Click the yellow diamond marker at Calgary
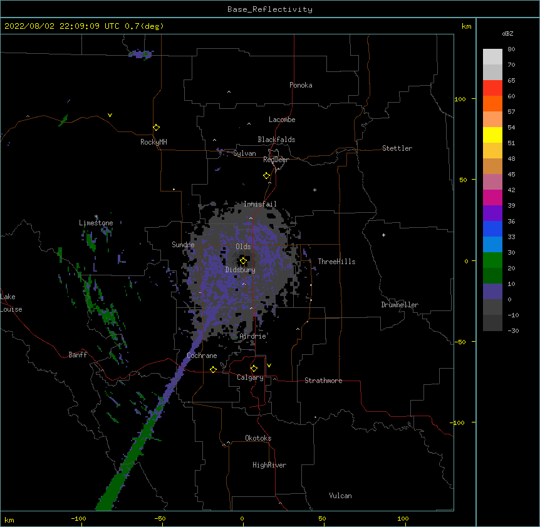 point(254,369)
